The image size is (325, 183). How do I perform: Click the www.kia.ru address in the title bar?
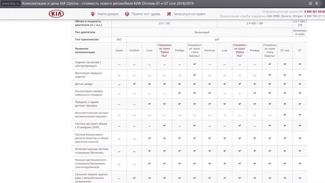click(10, 4)
